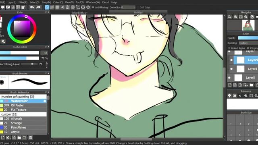Click the Undo arrow in the toolbar
The image size is (258, 145).
click(x=32, y=7)
